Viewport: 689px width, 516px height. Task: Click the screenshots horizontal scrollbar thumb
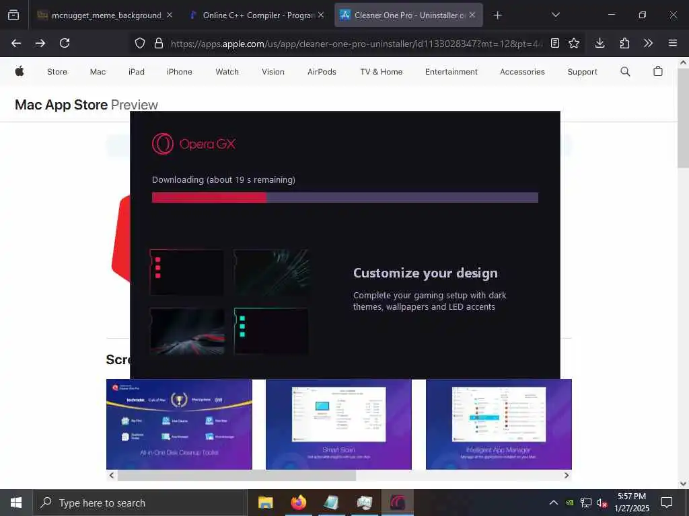tap(236, 475)
